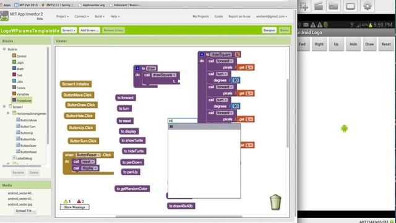Click the viewer horizontal scrollbar
This screenshot has height=223, width=396.
tap(179, 216)
